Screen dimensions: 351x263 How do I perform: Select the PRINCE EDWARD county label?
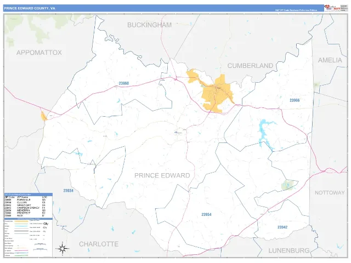162,175
